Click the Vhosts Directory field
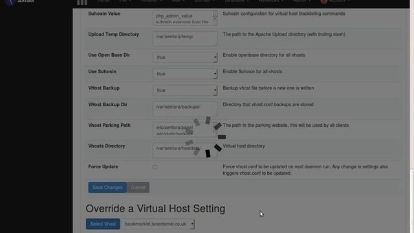This screenshot has width=414, height=233. point(185,150)
